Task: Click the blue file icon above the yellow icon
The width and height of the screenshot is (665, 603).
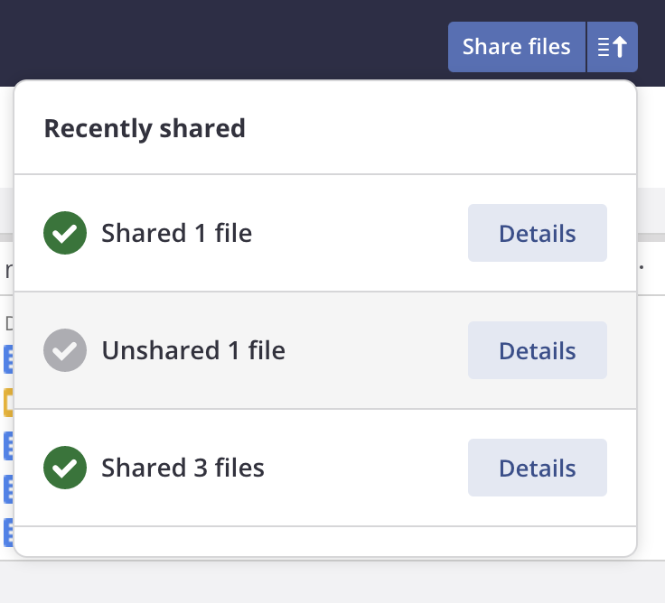Action: [8, 359]
